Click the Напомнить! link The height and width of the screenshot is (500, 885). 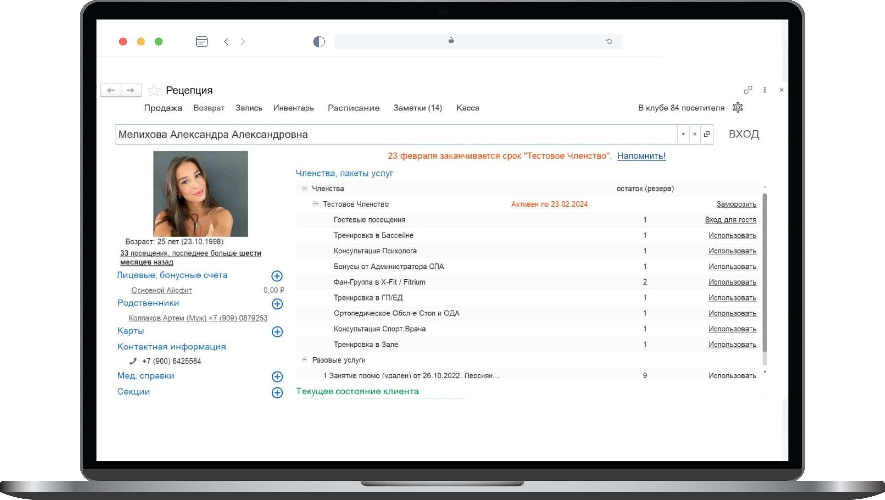(642, 156)
